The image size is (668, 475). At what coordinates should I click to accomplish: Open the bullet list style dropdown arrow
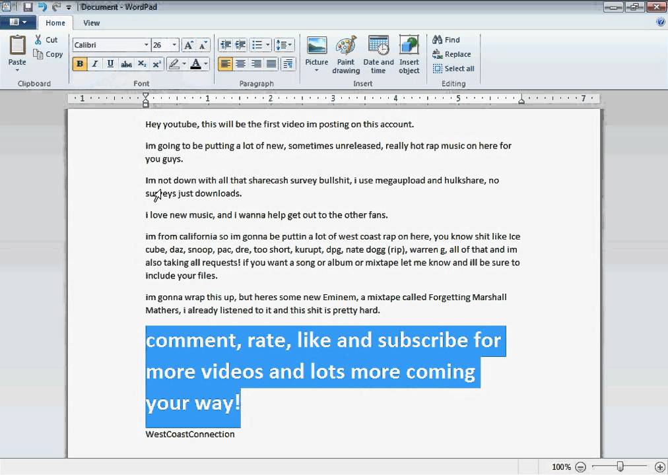click(267, 45)
